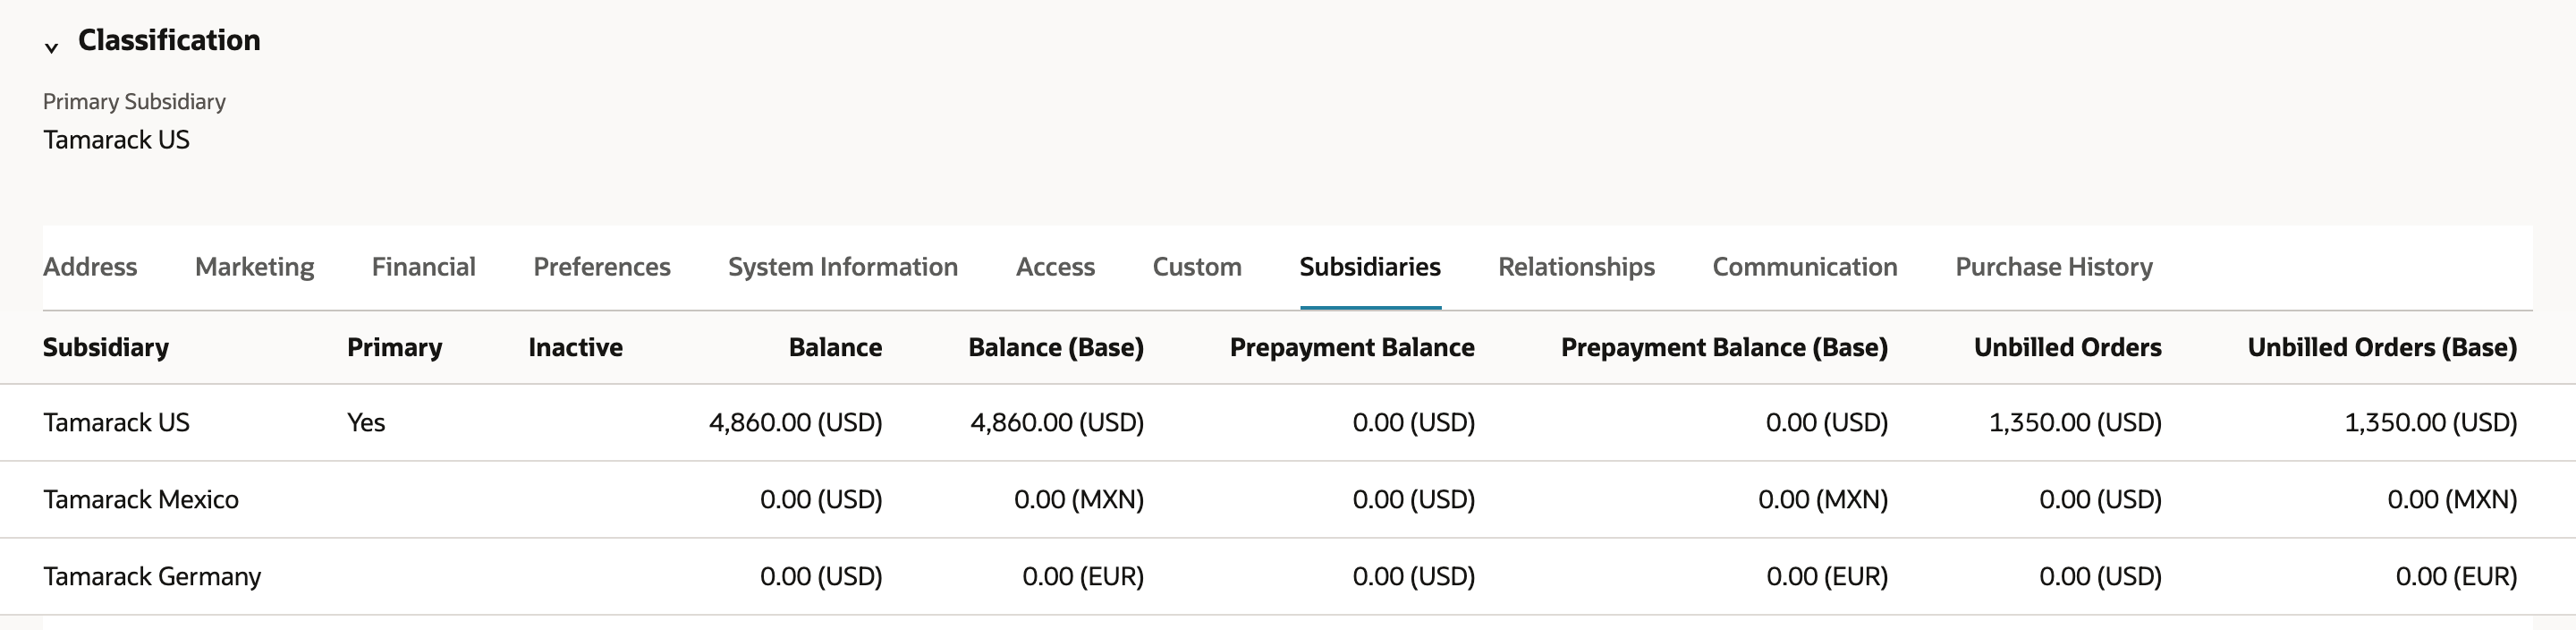Click Tamarack Mexico Prepayment Balance (Base) 0.00 (MXN)

1823,499
